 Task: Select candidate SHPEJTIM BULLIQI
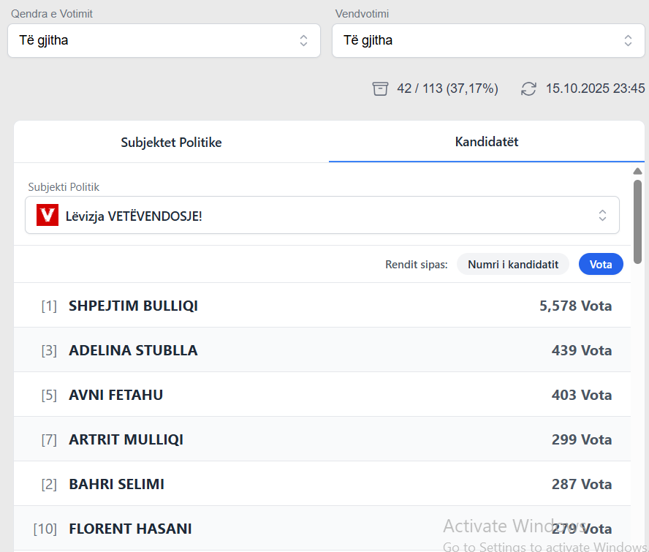(133, 306)
